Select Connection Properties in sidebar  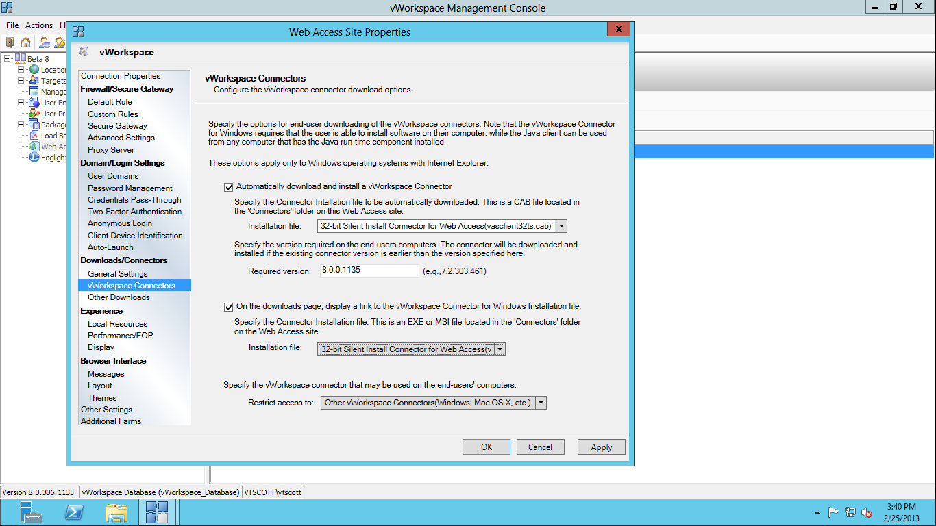[121, 76]
